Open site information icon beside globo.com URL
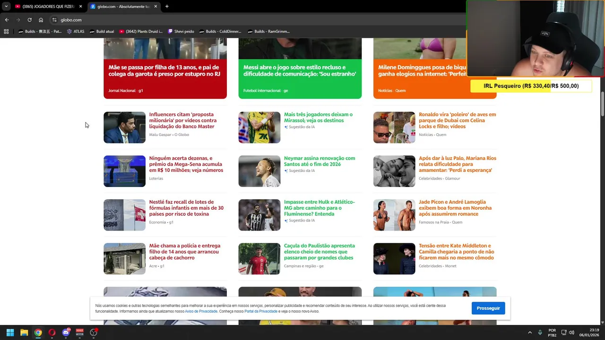The height and width of the screenshot is (340, 605). pyautogui.click(x=54, y=20)
